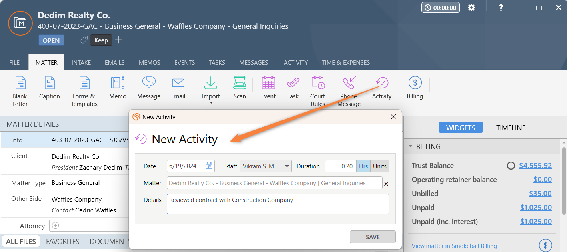Open the EVENTS tab
Screen dimensions: 567x252
(x=184, y=62)
